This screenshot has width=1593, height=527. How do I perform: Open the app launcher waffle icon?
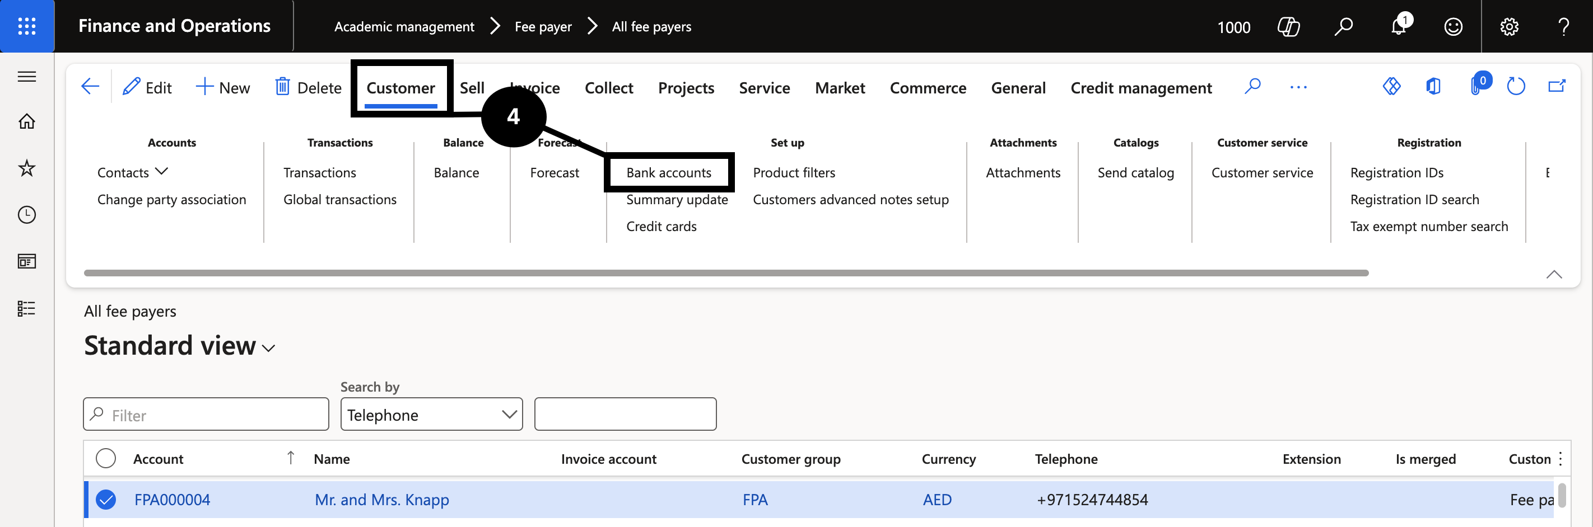click(26, 26)
